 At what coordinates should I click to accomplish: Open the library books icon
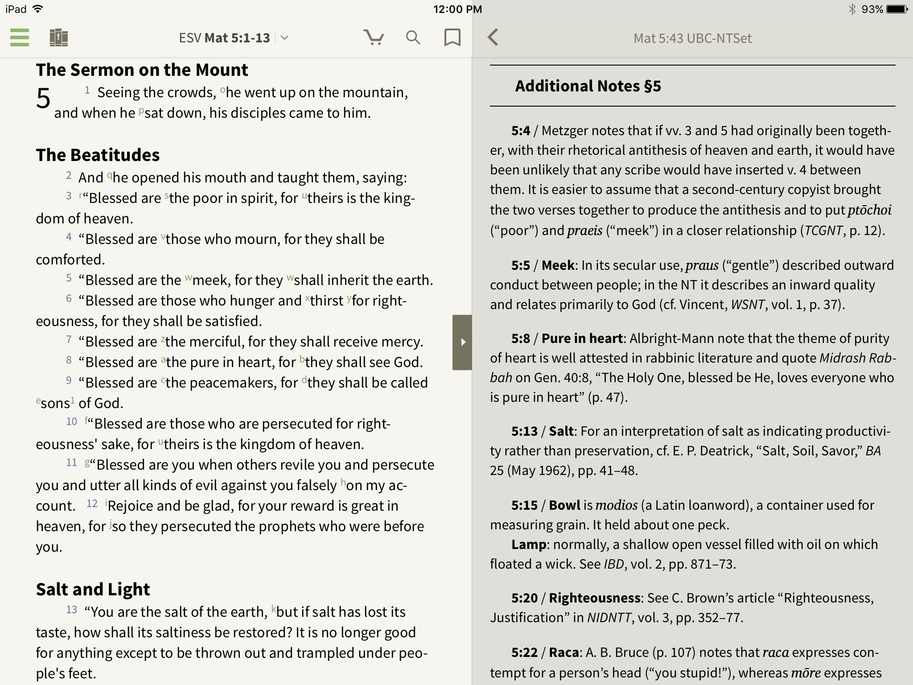[58, 38]
